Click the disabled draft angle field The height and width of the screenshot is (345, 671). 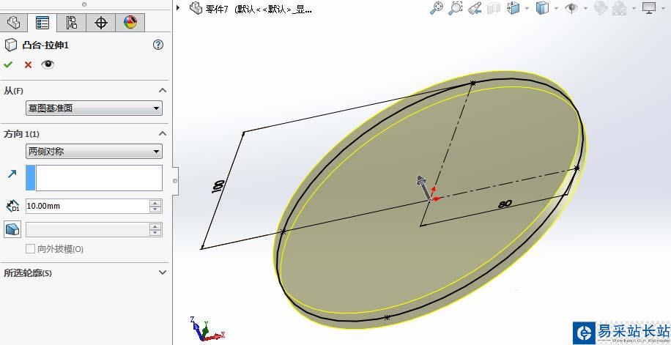pos(87,229)
